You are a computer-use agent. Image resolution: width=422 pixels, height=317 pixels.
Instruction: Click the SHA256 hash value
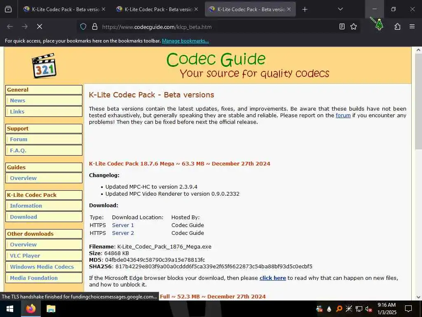[x=214, y=267]
